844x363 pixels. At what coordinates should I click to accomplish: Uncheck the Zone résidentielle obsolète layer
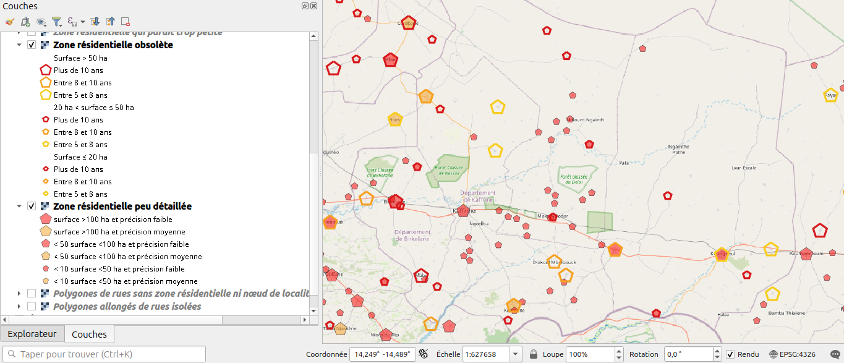pyautogui.click(x=32, y=45)
